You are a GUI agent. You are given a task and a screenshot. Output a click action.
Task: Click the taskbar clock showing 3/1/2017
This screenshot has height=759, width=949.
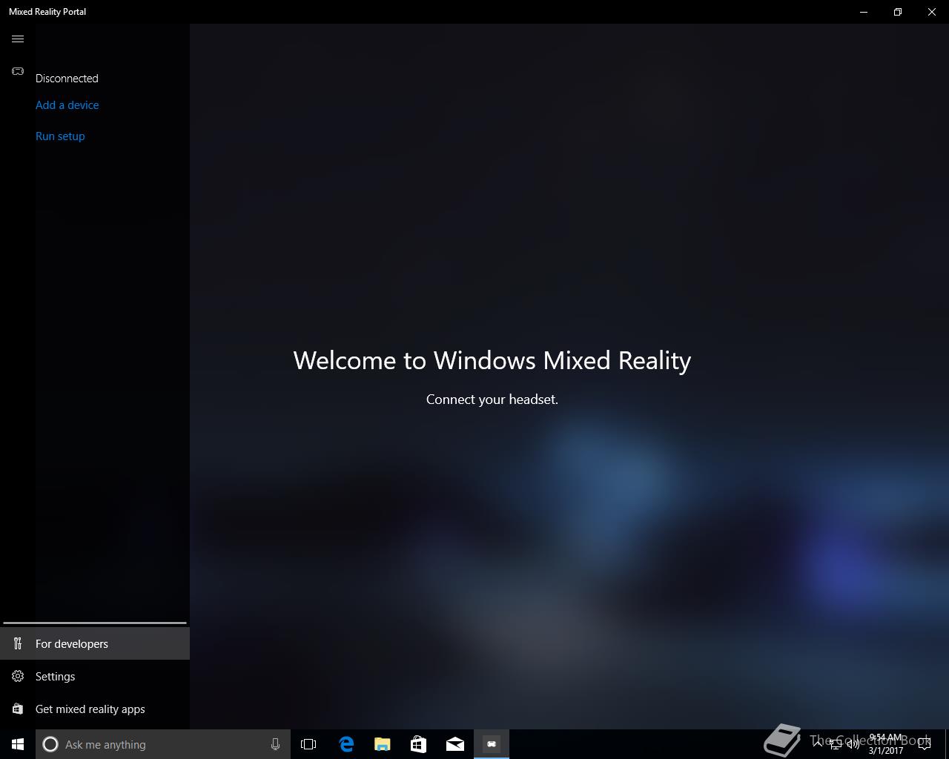886,744
